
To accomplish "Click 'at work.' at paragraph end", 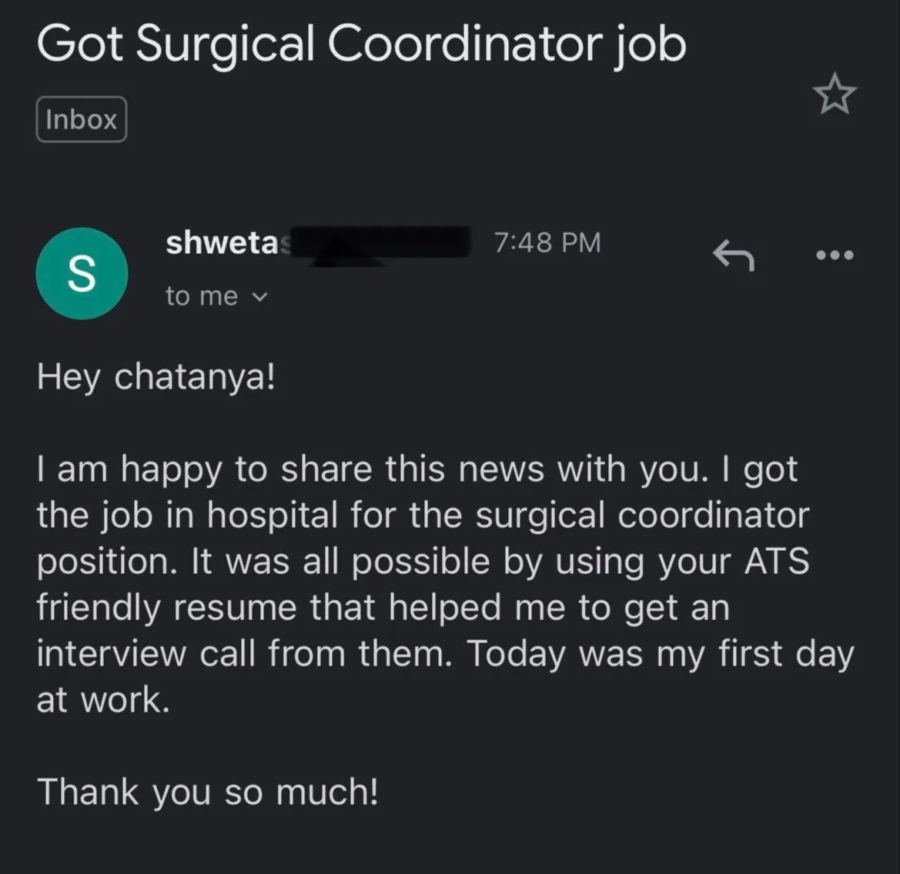I will (103, 700).
